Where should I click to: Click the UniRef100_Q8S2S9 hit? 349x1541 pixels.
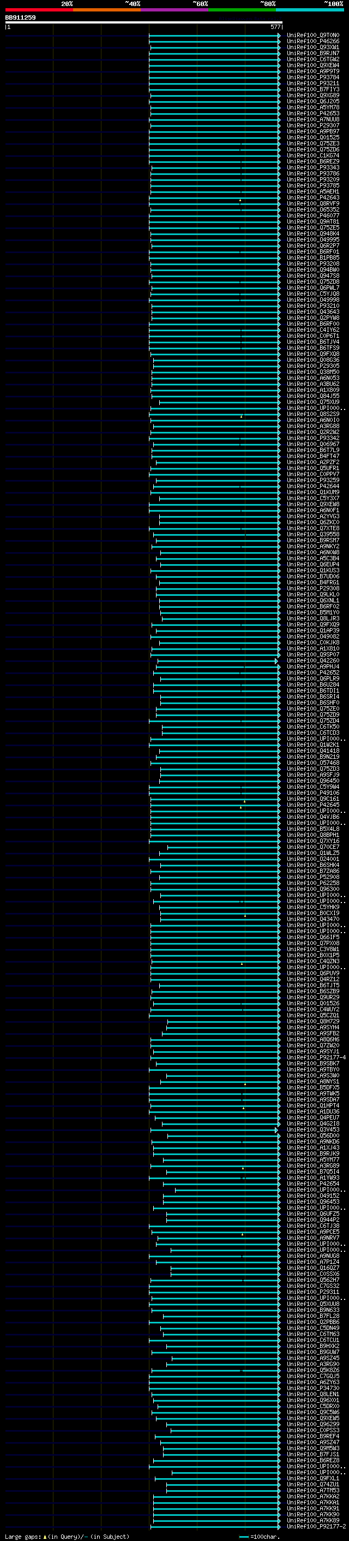(313, 414)
